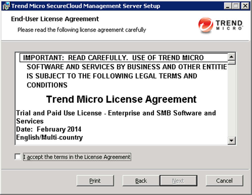
Task: Tick the license acceptance checkbox
Action: (x=18, y=157)
